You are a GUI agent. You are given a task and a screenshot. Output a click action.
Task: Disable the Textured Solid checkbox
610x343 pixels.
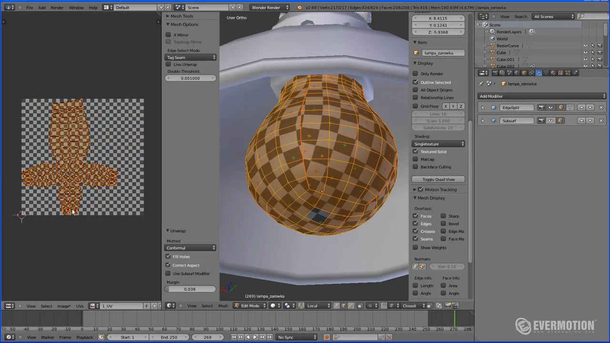[416, 151]
